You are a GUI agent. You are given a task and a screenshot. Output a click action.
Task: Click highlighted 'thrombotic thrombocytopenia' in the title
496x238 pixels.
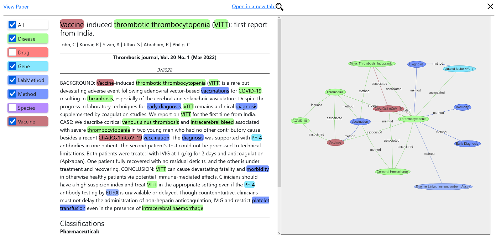(x=162, y=25)
